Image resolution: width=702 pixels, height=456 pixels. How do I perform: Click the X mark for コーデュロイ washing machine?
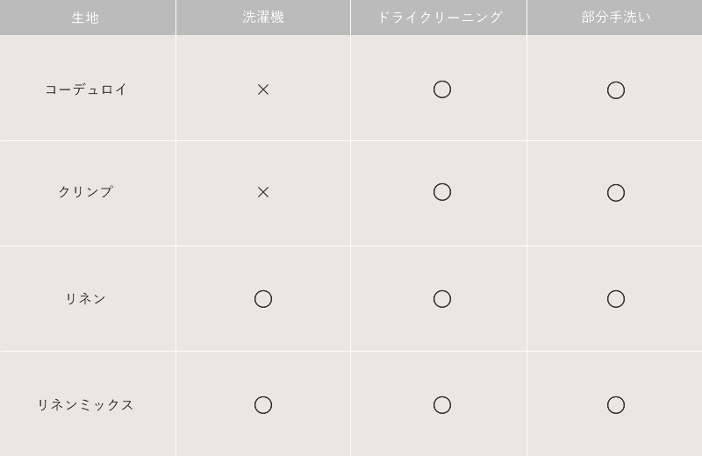pos(263,90)
